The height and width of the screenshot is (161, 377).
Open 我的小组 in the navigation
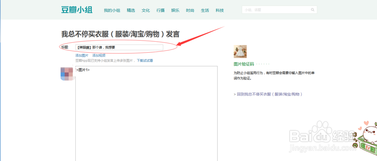(x=112, y=11)
